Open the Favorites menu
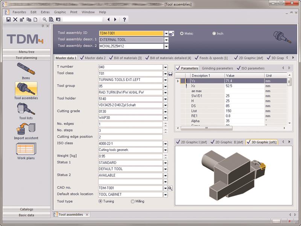 point(20,12)
